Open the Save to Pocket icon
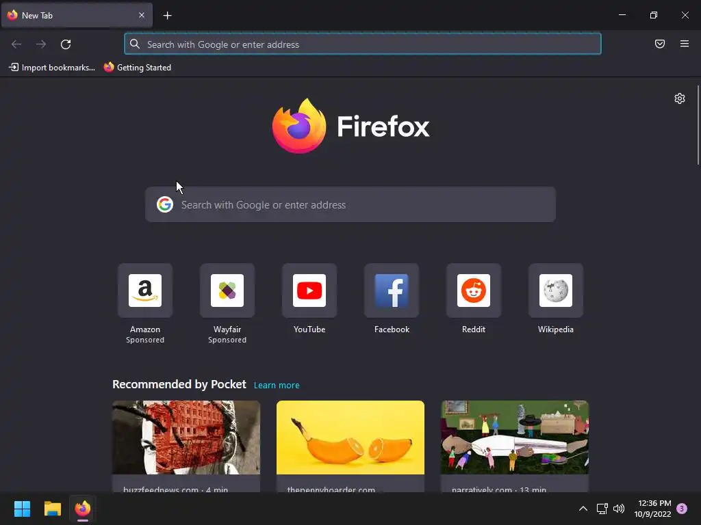 [x=660, y=44]
